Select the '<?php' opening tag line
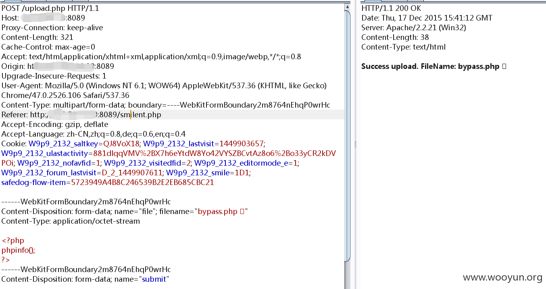This screenshot has height=289, width=546. 13,240
